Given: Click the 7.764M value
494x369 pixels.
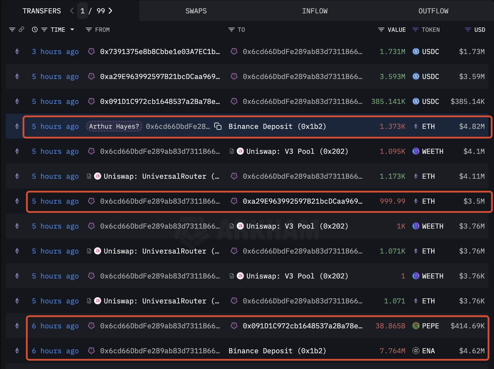Looking at the screenshot, I should point(392,351).
